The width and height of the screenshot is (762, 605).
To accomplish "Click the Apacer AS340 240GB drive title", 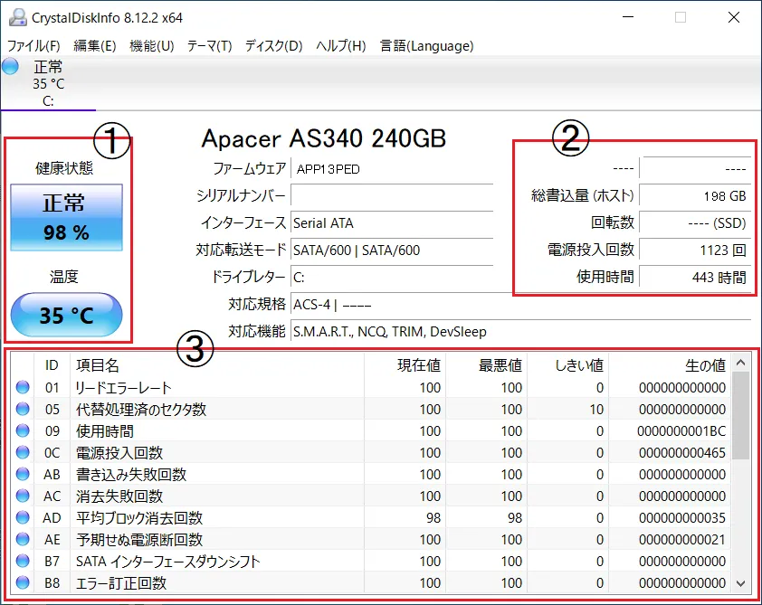I will 324,138.
